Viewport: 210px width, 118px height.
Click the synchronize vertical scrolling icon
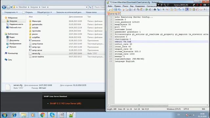click(171, 10)
